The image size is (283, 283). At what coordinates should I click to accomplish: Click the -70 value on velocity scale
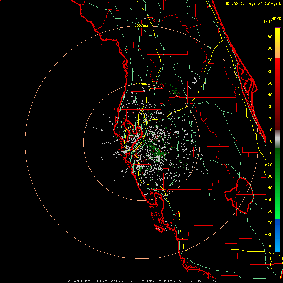click(x=269, y=223)
